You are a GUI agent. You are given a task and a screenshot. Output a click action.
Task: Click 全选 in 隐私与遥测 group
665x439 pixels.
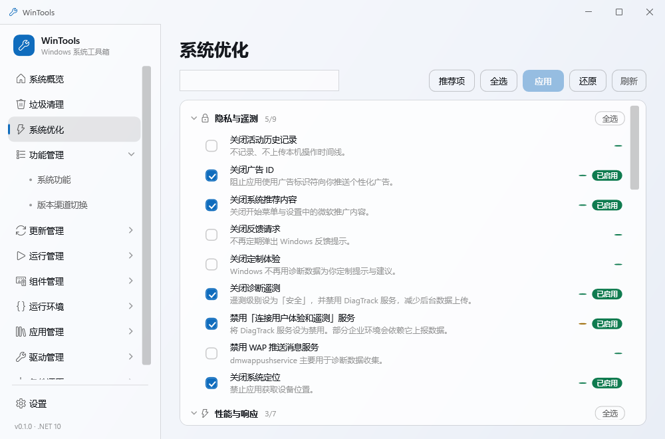pyautogui.click(x=610, y=118)
